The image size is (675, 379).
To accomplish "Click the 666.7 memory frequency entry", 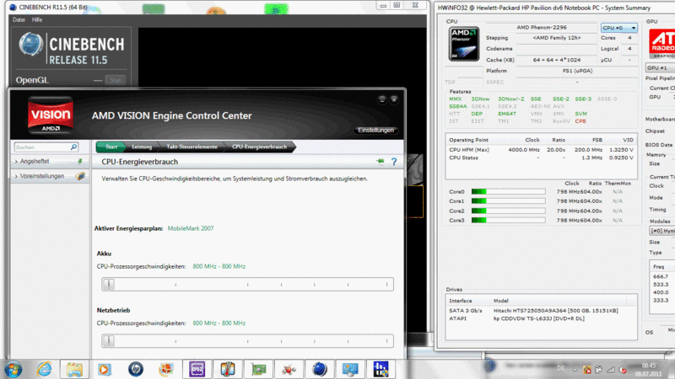I will tap(661, 277).
